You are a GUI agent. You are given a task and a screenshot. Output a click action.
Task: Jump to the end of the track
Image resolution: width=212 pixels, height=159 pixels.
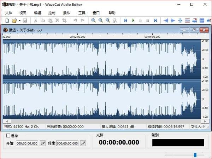(155, 20)
